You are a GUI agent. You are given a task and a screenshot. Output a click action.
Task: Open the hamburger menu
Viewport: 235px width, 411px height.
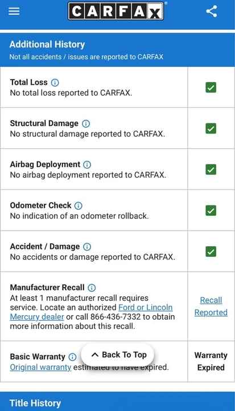click(14, 11)
